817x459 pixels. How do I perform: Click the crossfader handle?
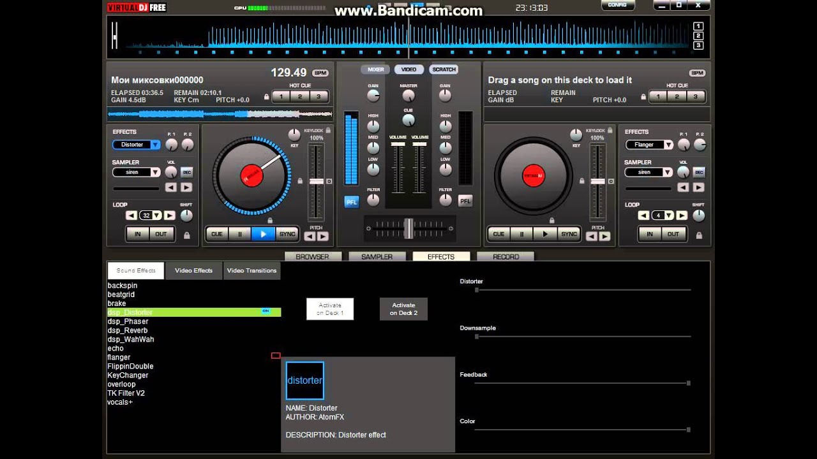click(408, 228)
